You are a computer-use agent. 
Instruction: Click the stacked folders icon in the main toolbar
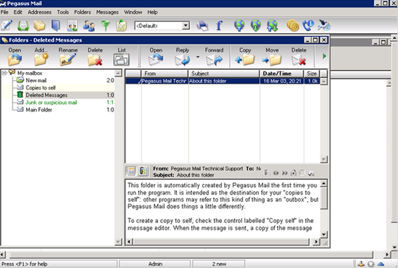(39, 26)
